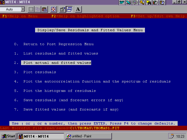Toggle the Background windows toolbar button

pyautogui.click(x=70, y=9)
